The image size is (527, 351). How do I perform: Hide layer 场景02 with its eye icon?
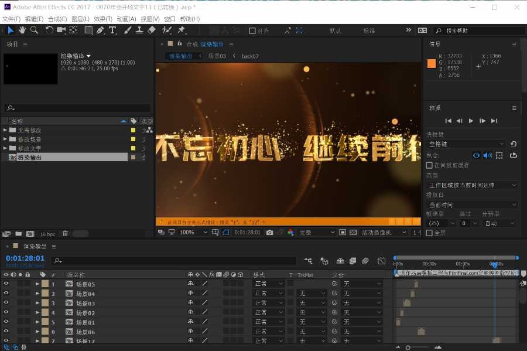pos(6,312)
